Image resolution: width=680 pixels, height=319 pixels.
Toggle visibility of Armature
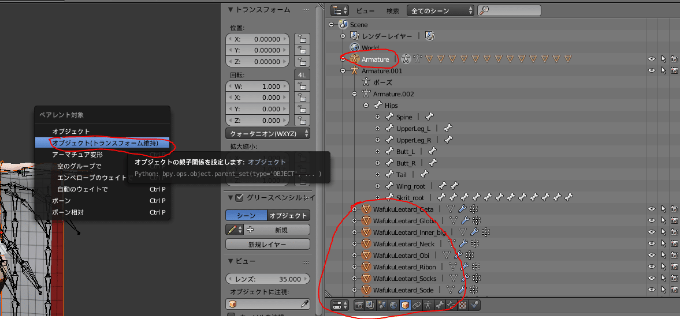click(651, 59)
